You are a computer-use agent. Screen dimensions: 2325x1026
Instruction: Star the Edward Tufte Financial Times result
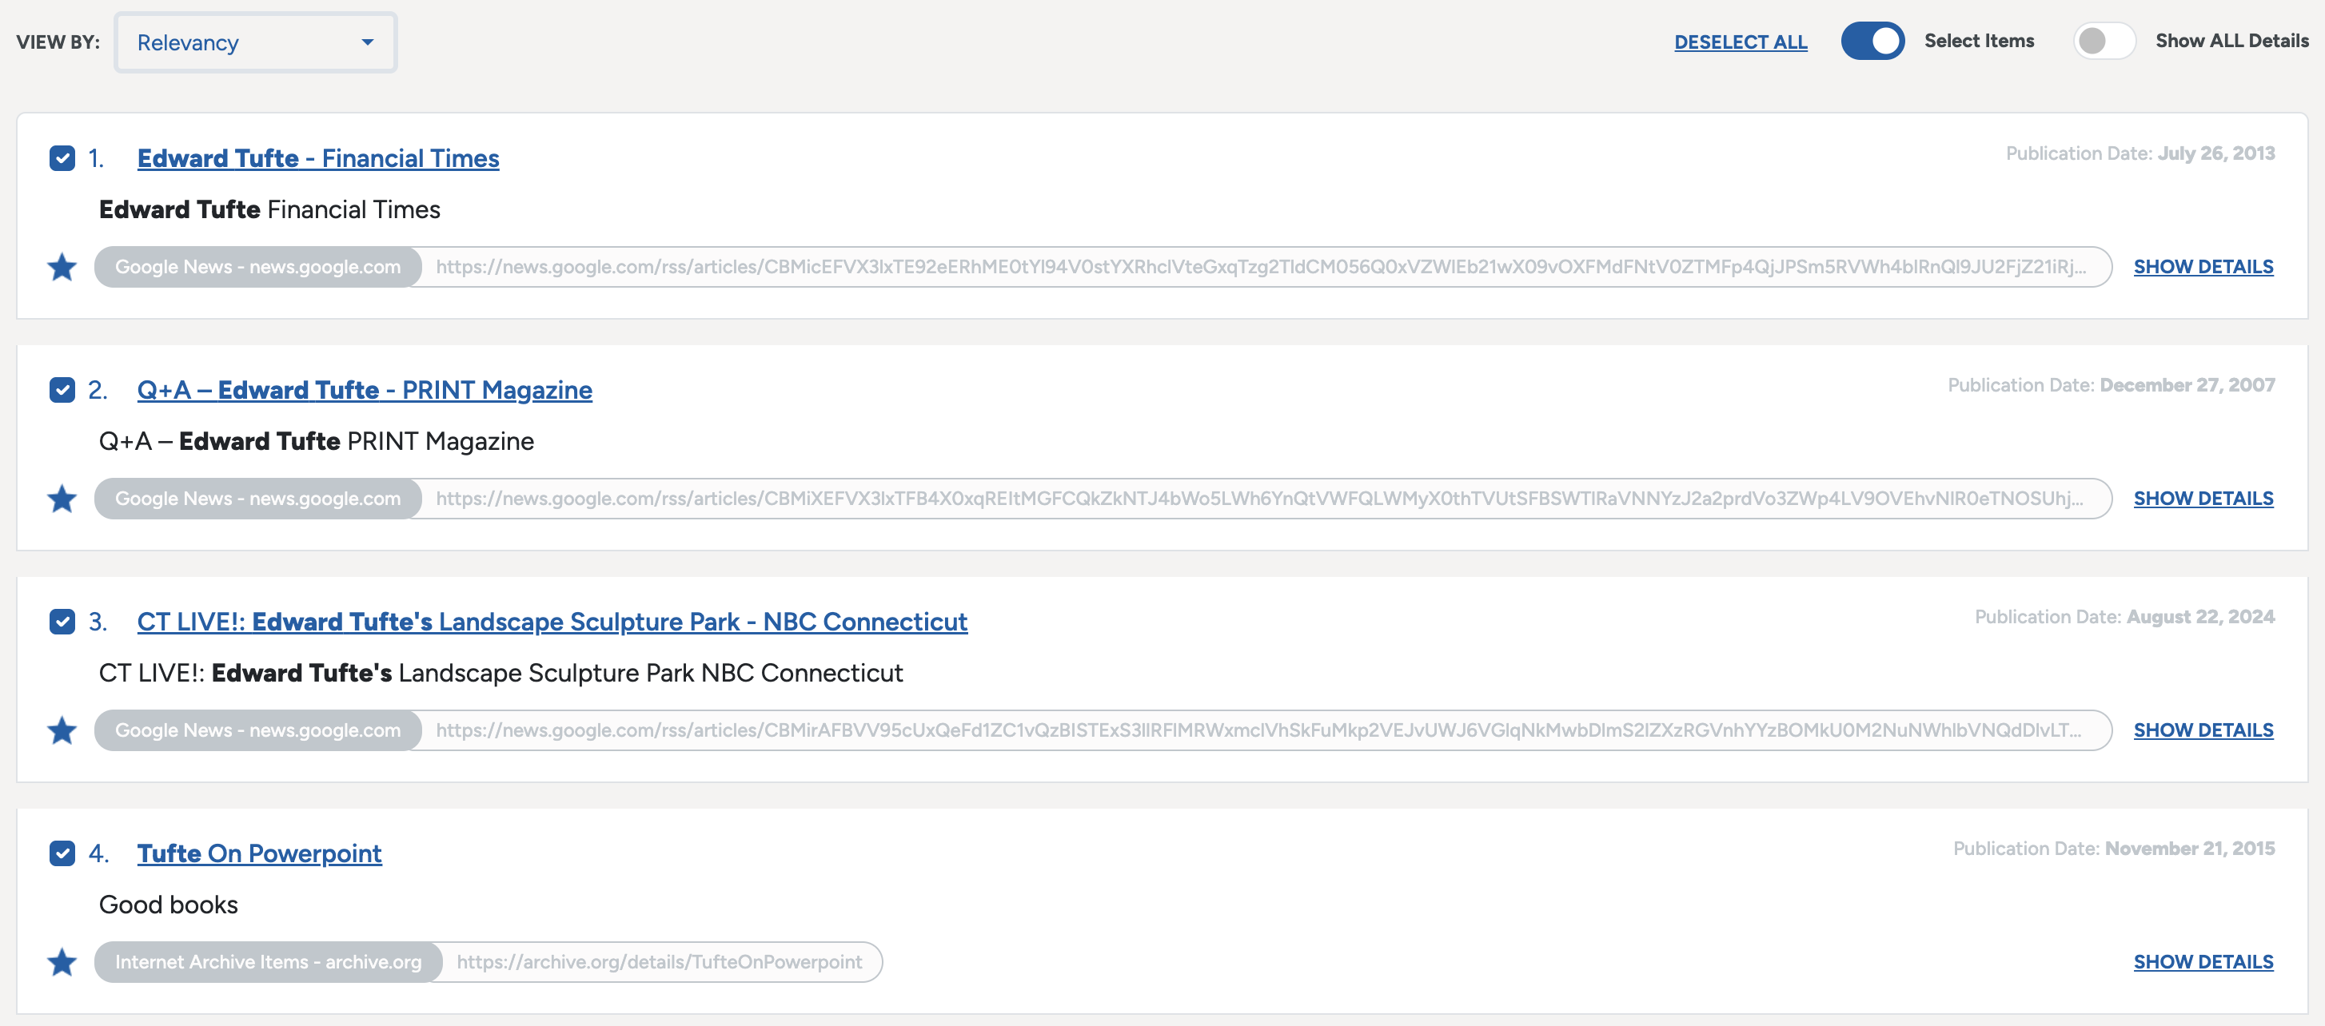pos(62,267)
